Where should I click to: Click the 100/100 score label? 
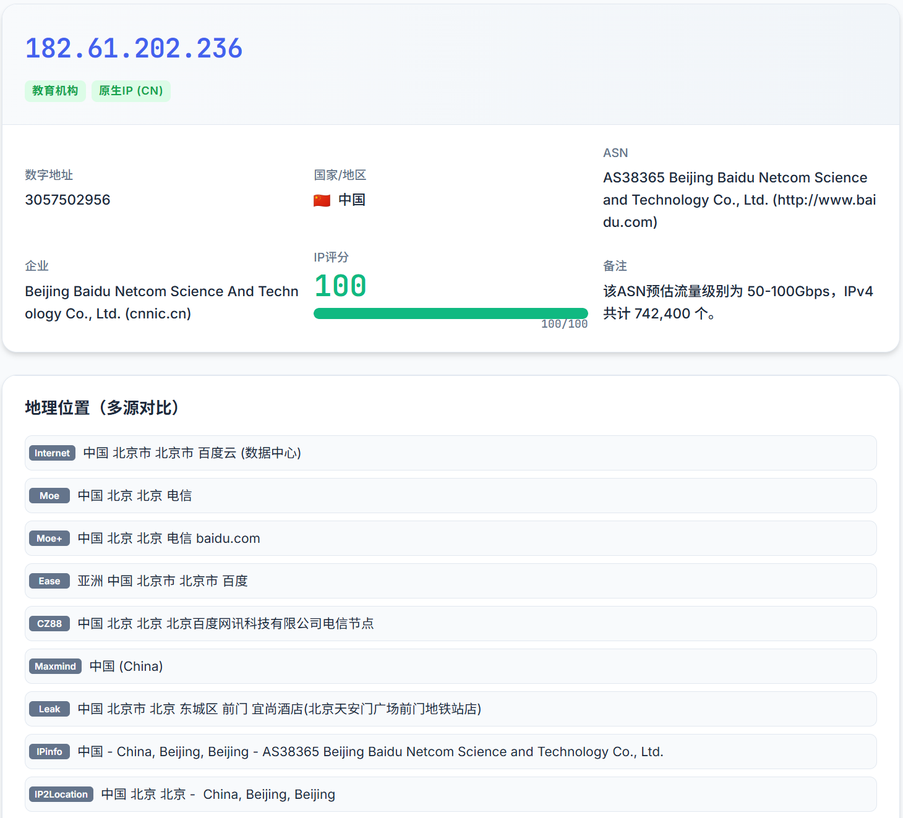tap(564, 324)
